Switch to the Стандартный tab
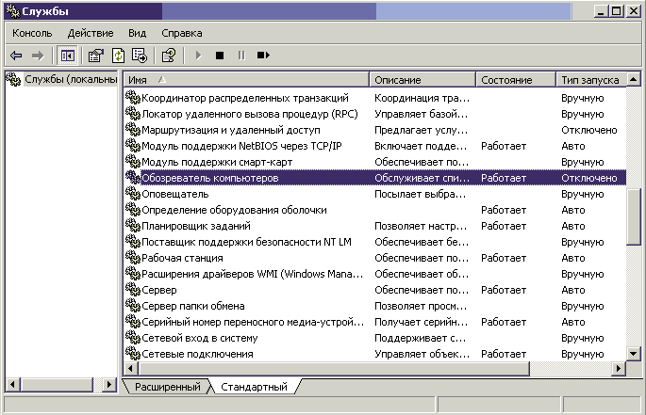The width and height of the screenshot is (646, 415). [254, 387]
